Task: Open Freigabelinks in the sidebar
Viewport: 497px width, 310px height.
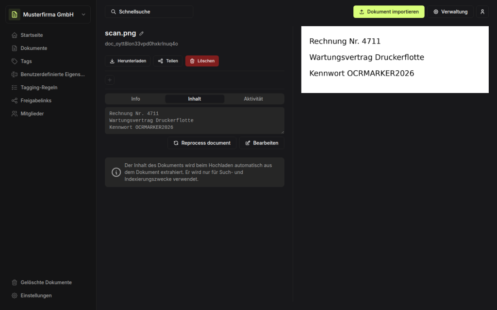Action: [48, 100]
